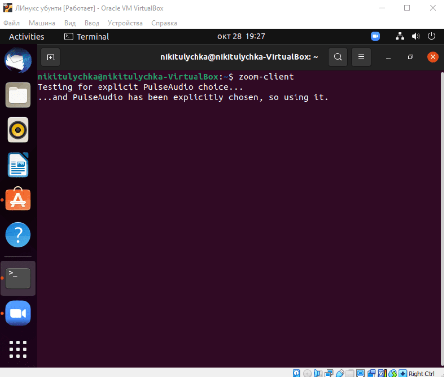Click the Terminal search button
Image resolution: width=444 pixels, height=377 pixels.
[x=338, y=57]
